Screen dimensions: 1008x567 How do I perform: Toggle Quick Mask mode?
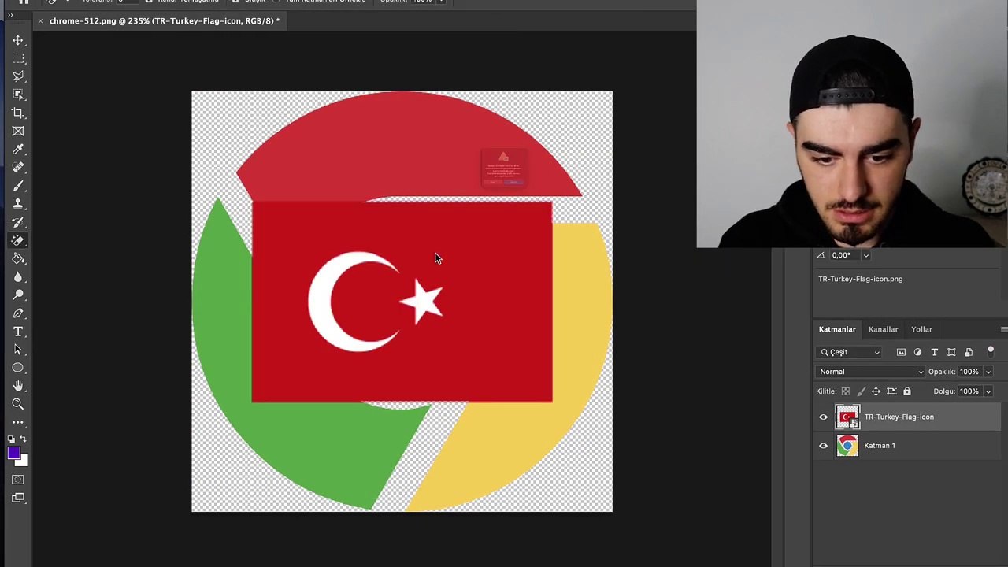(x=18, y=480)
